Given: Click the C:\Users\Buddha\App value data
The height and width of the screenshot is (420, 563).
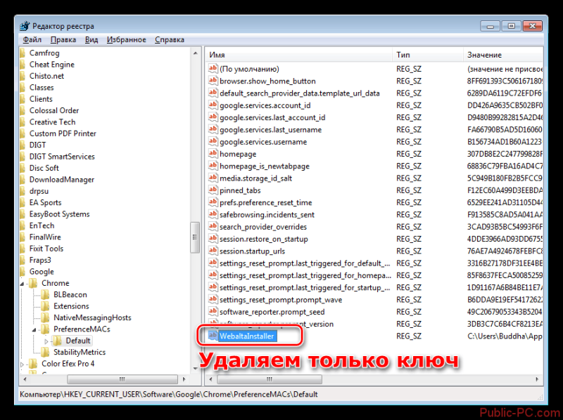Looking at the screenshot, I should pyautogui.click(x=505, y=336).
